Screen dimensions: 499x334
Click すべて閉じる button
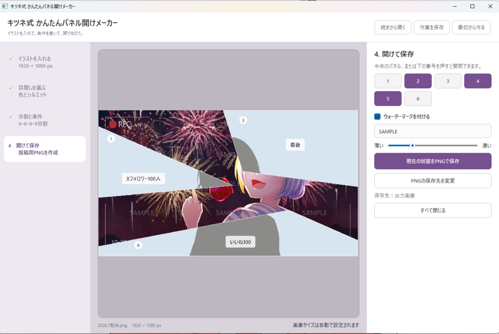point(433,211)
